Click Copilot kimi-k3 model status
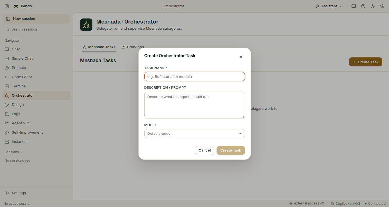 click(x=345, y=204)
